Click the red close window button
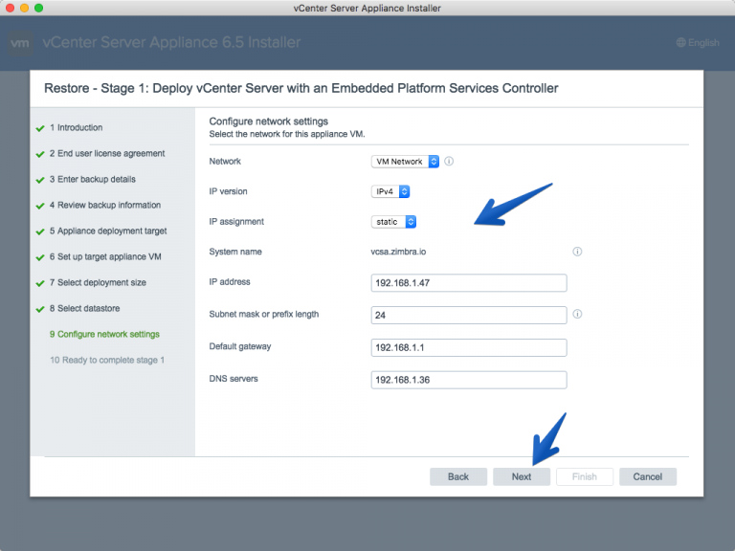This screenshot has height=551, width=735. pos(10,8)
